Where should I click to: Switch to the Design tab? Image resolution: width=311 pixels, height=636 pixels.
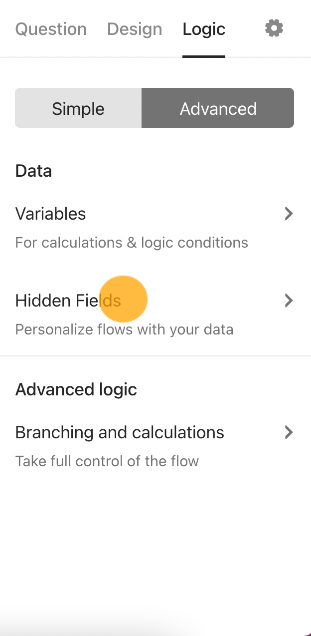pyautogui.click(x=135, y=29)
